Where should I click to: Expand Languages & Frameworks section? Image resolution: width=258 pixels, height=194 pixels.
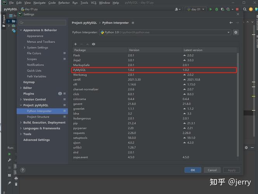coord(21,128)
